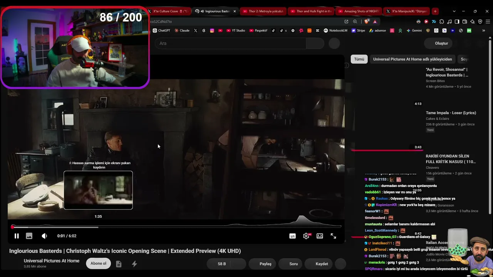Open the Gemini bookmark
Image resolution: width=493 pixels, height=277 pixels.
click(x=414, y=30)
